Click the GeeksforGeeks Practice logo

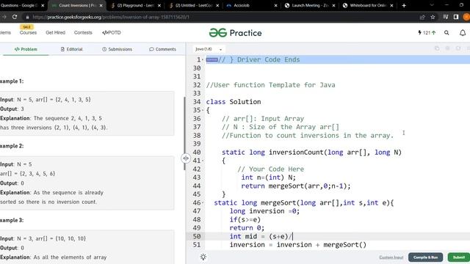[235, 32]
